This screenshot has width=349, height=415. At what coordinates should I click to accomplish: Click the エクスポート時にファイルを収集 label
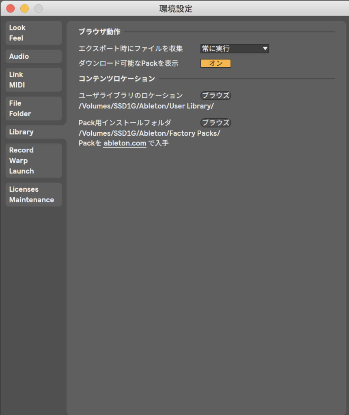(130, 49)
